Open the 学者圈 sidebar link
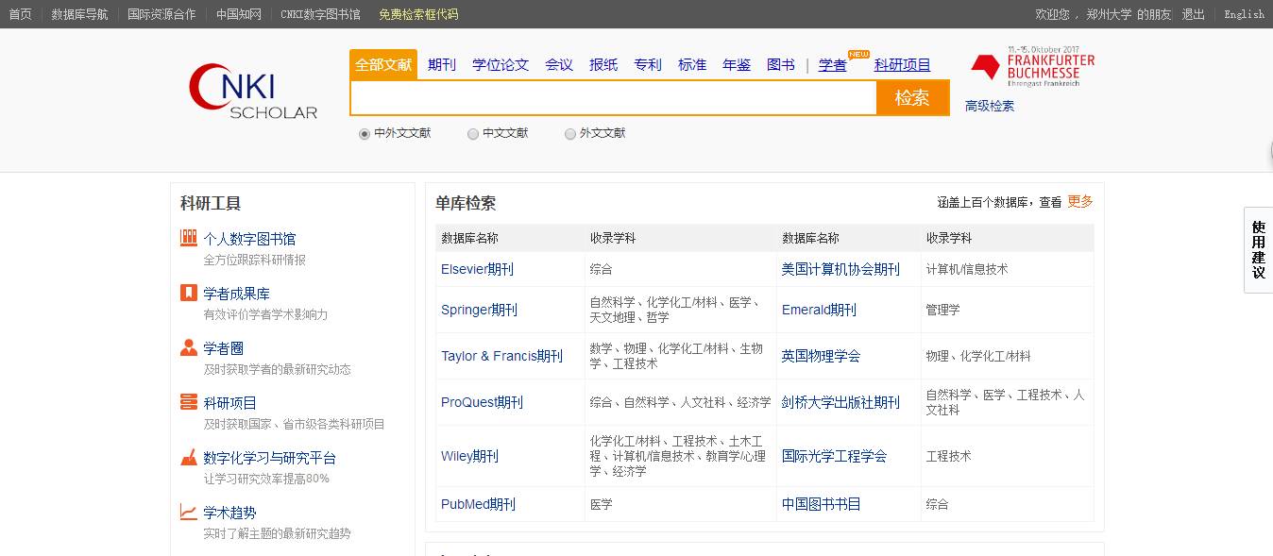This screenshot has width=1273, height=556. pyautogui.click(x=223, y=348)
